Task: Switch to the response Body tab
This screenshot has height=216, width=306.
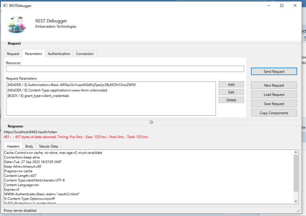Action: (29, 146)
